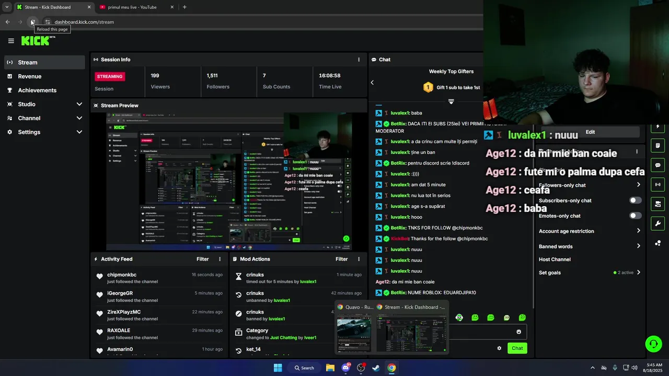
Task: Click the rightmost quick emote above chat input
Action: click(522, 318)
